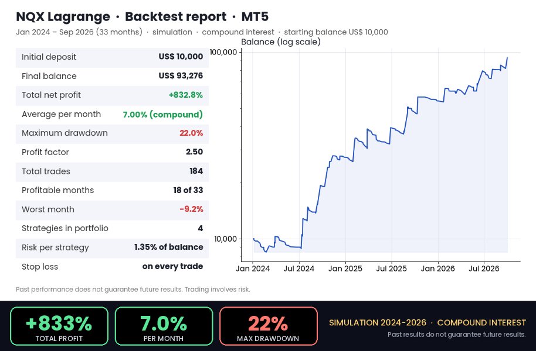Select the "7.00% (compound)" value
Screen dimensions: 536x351
[x=162, y=114]
